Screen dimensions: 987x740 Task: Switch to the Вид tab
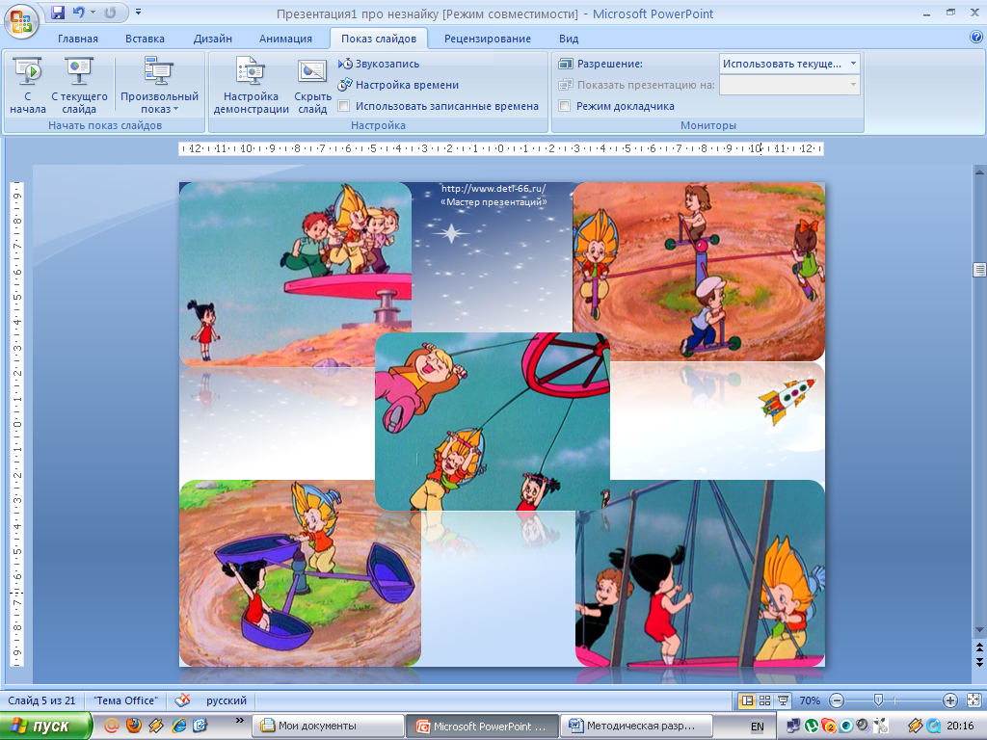(569, 39)
